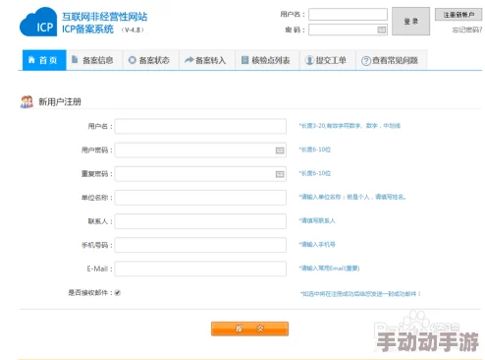
Task: Click the 单位名称 input field
Action: click(200, 198)
